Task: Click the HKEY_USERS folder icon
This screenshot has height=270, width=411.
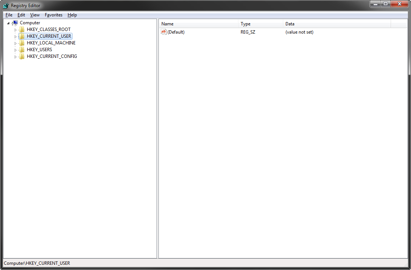Action: (22, 50)
